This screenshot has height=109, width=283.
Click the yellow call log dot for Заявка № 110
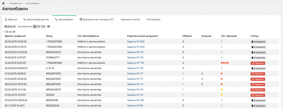[222, 89]
